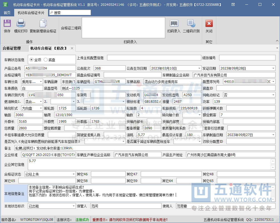This screenshot has width=280, height=223.
Task: Switch to the 合格证管理 tab
Action: point(12,48)
